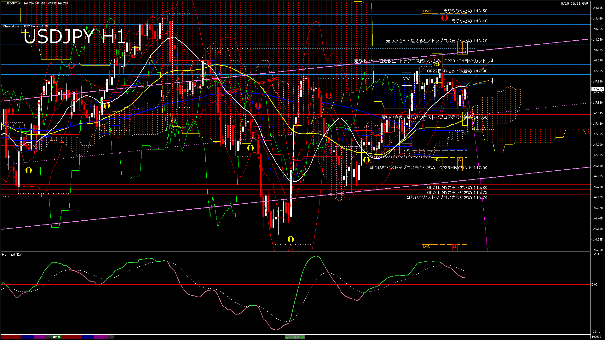Click the LWL last-week-low marker box
The height and width of the screenshot is (340, 605).
[427, 246]
